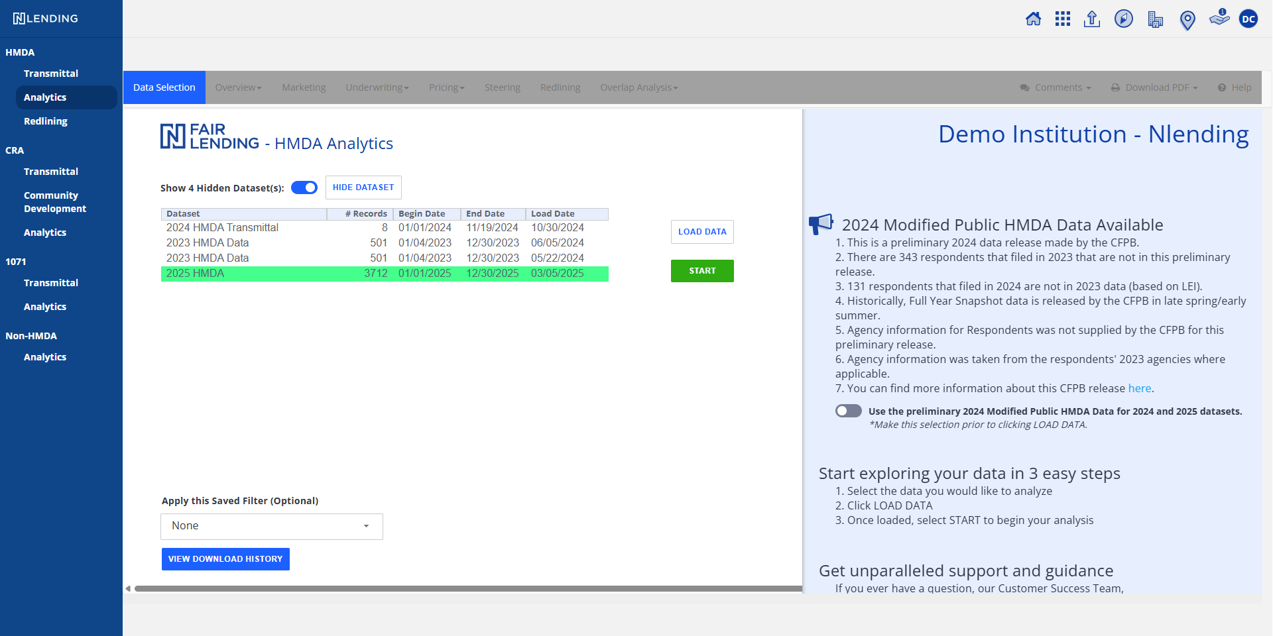Switch to the Marketing tab

pyautogui.click(x=304, y=87)
